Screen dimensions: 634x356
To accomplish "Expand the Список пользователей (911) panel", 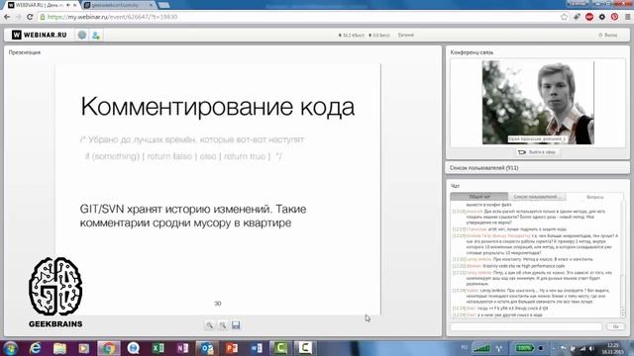I will click(x=537, y=167).
